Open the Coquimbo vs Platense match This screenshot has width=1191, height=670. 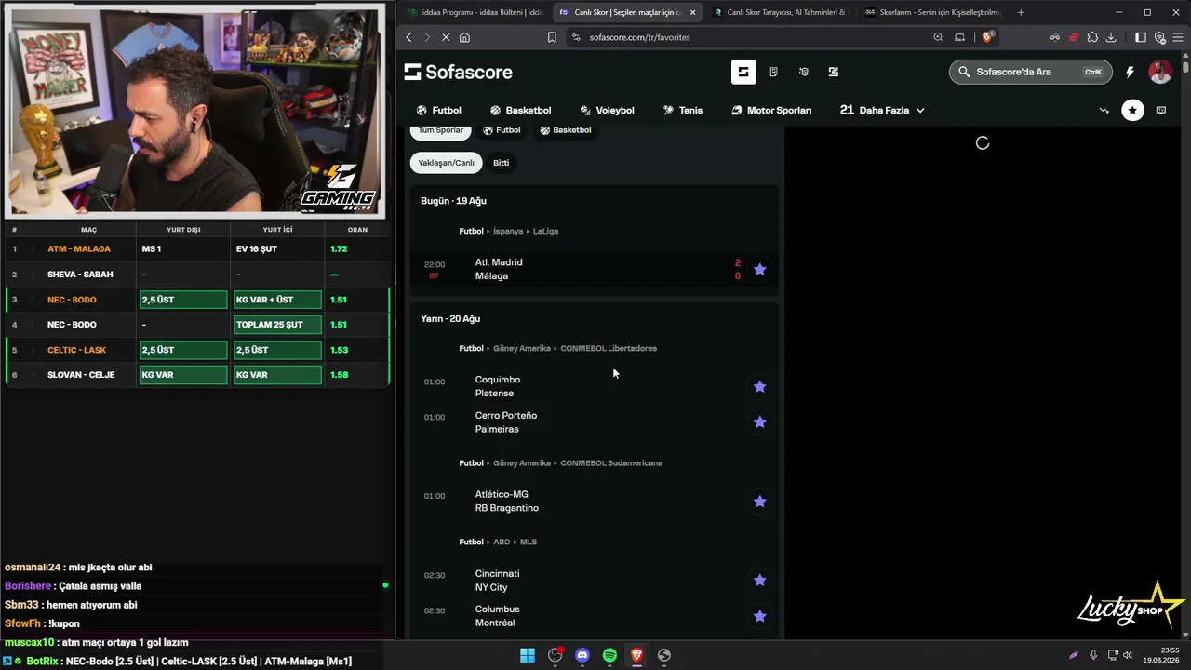(594, 386)
